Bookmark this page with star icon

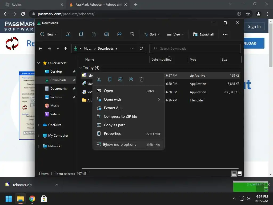(248, 14)
